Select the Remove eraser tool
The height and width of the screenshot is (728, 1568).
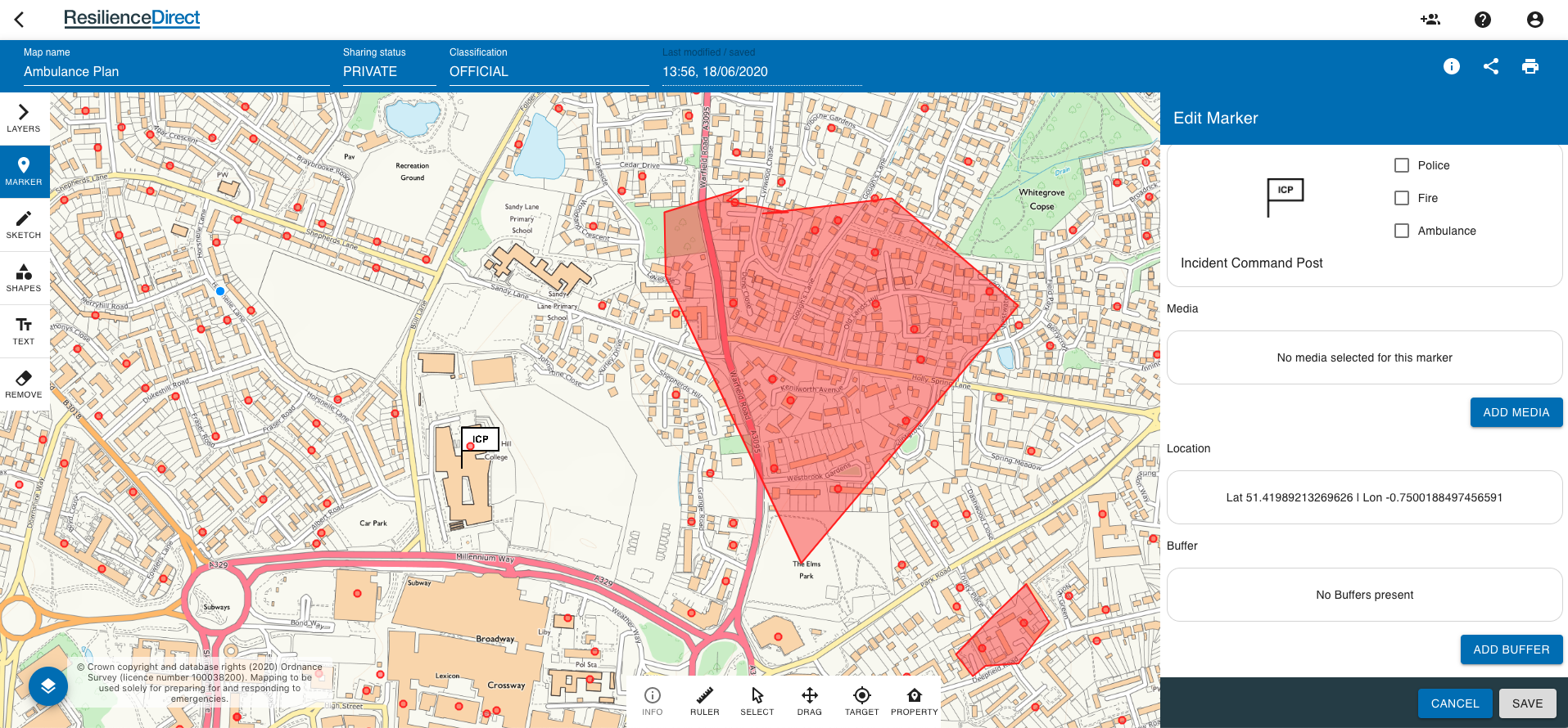(x=24, y=384)
